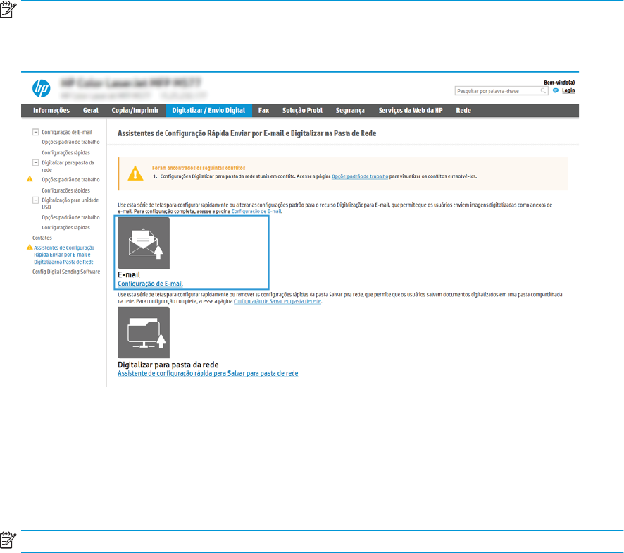The width and height of the screenshot is (624, 553).
Task: Switch to the Segurança tab
Action: click(350, 111)
